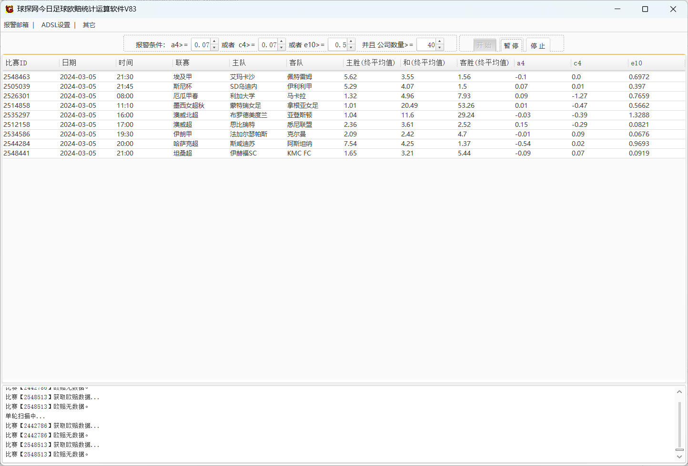Close the application window
This screenshot has width=688, height=466.
click(x=673, y=9)
